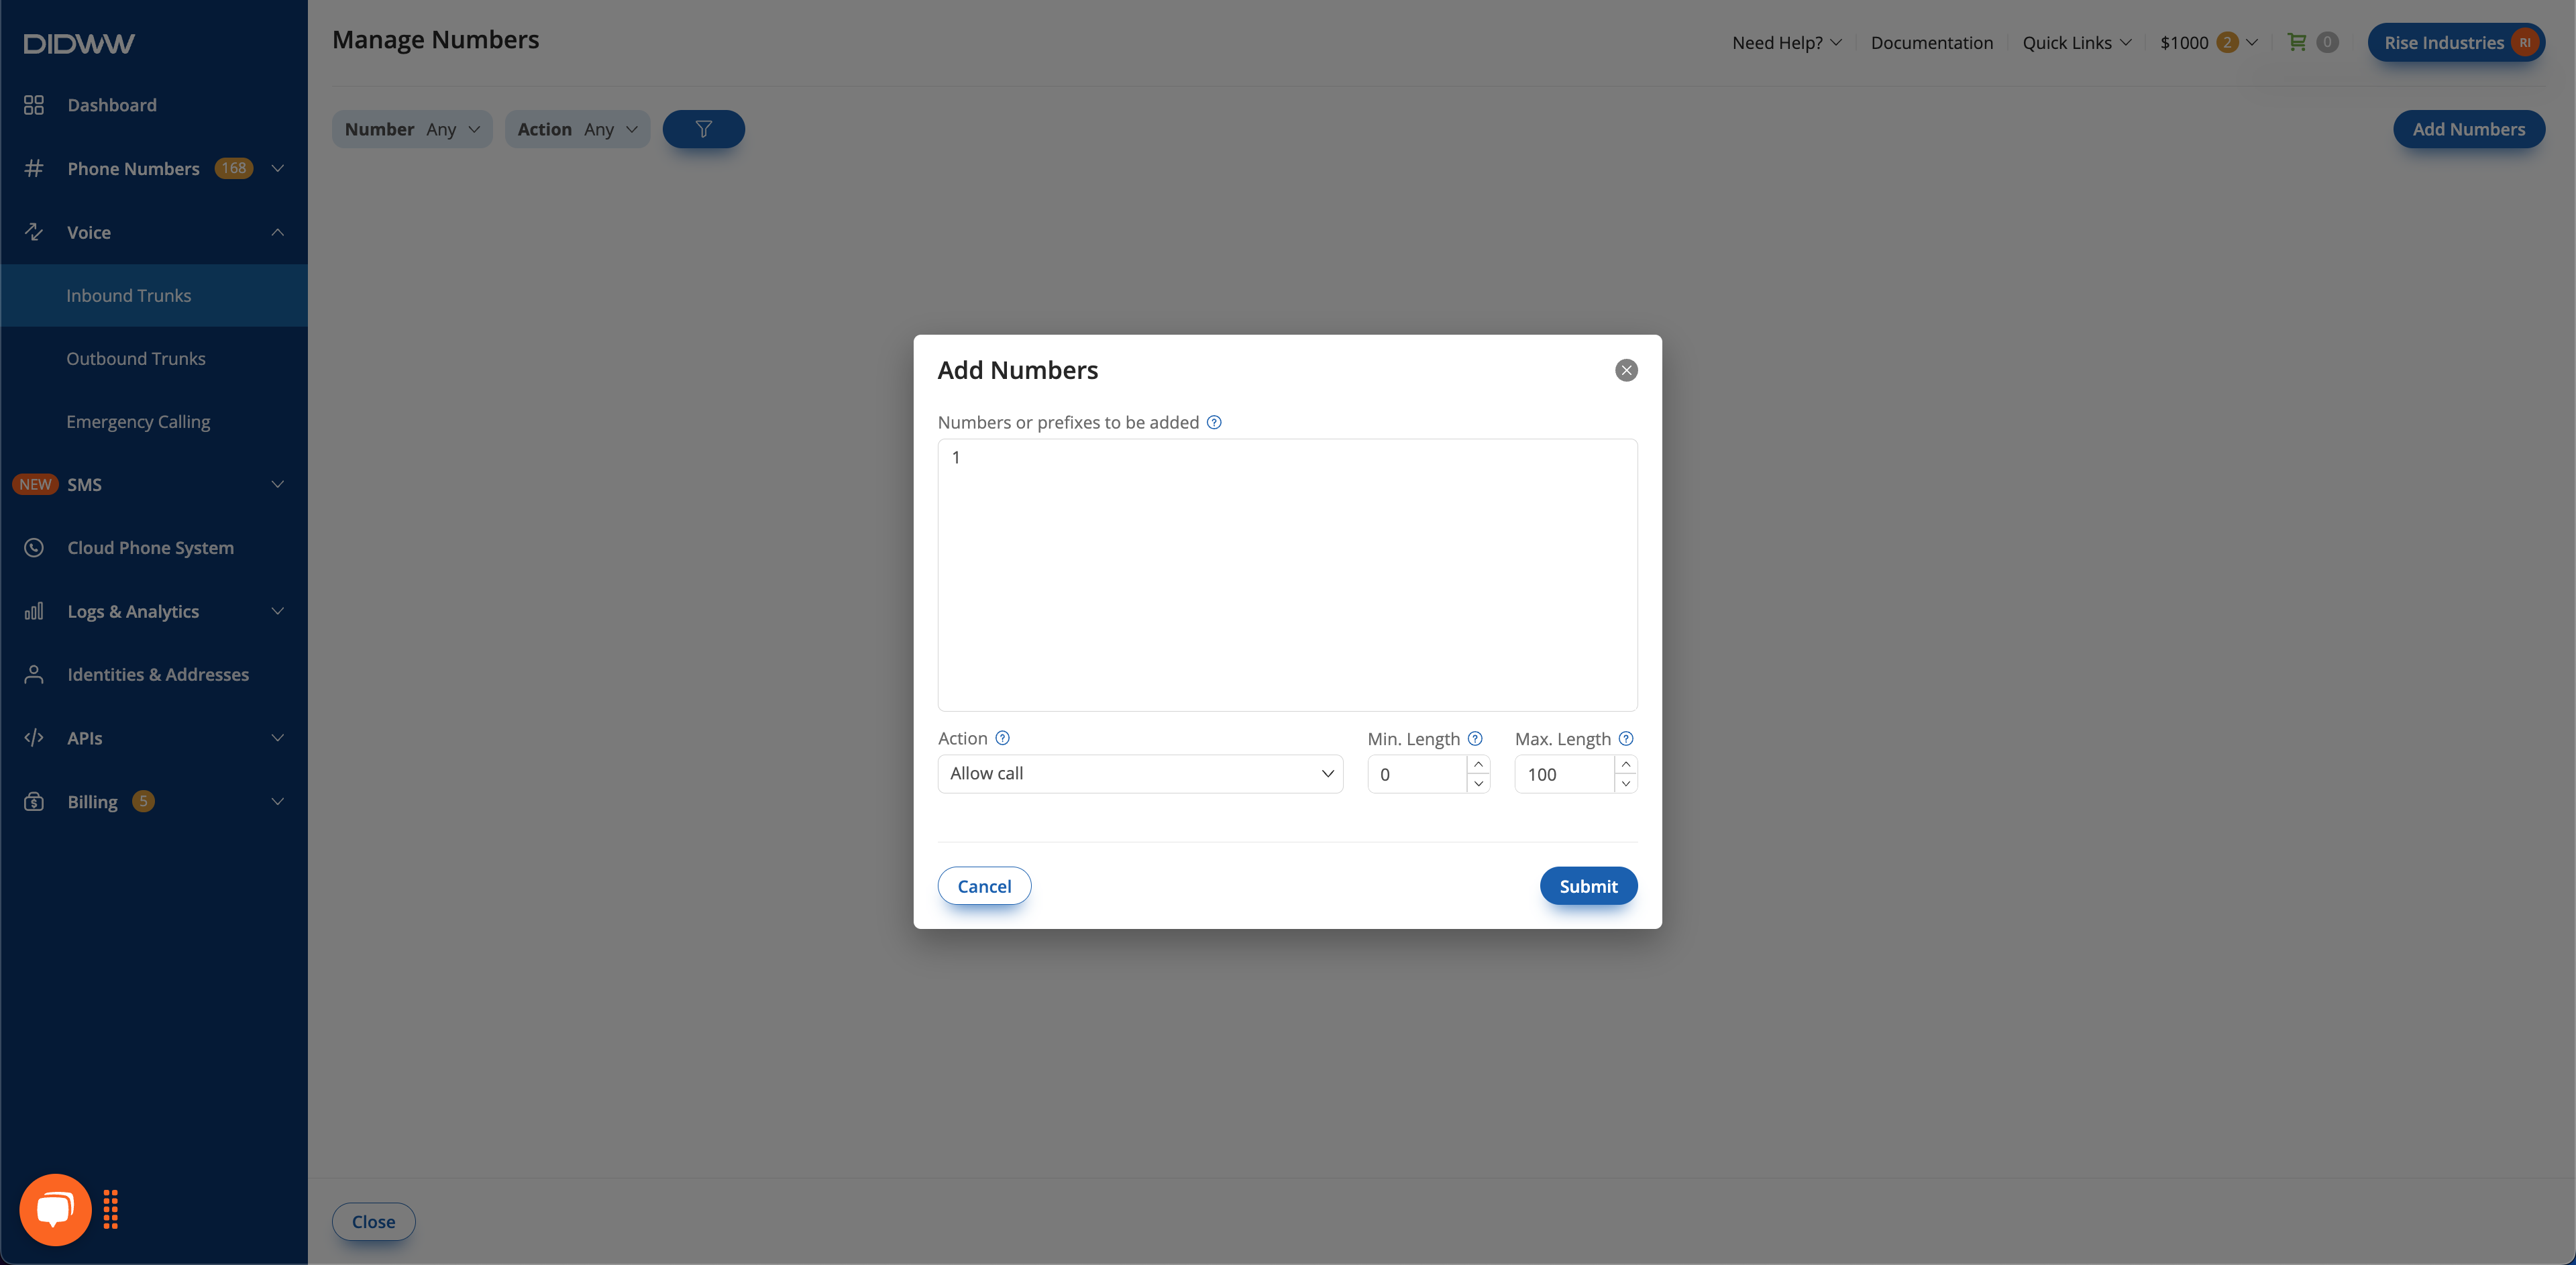Increase Min. Length value

[x=1478, y=765]
